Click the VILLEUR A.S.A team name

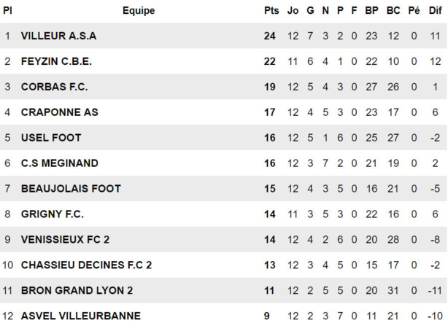click(58, 36)
